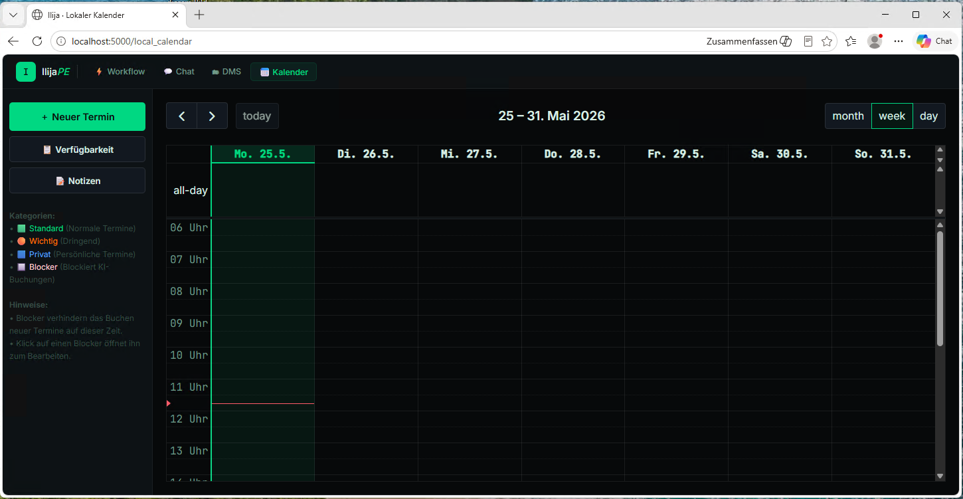Image resolution: width=963 pixels, height=499 pixels.
Task: Close the Lokaler Kalender browser tab
Action: pos(175,15)
